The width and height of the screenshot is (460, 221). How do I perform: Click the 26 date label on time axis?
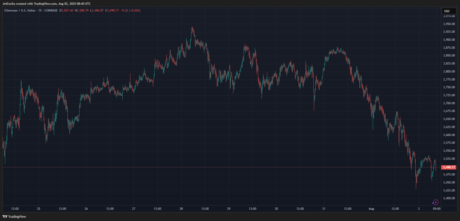86,209
